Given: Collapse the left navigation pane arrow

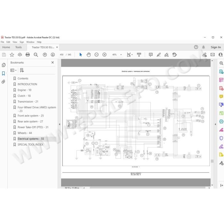Looking at the screenshot, I should pos(60,124).
